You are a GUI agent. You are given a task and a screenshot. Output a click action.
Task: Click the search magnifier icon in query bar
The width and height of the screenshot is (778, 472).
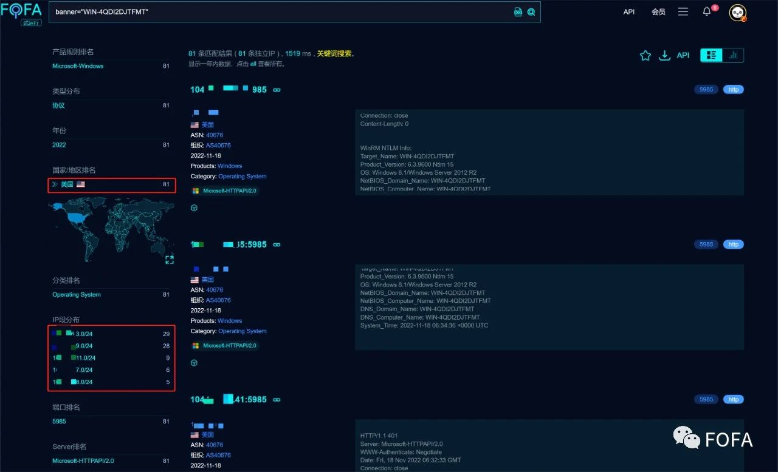click(x=531, y=12)
